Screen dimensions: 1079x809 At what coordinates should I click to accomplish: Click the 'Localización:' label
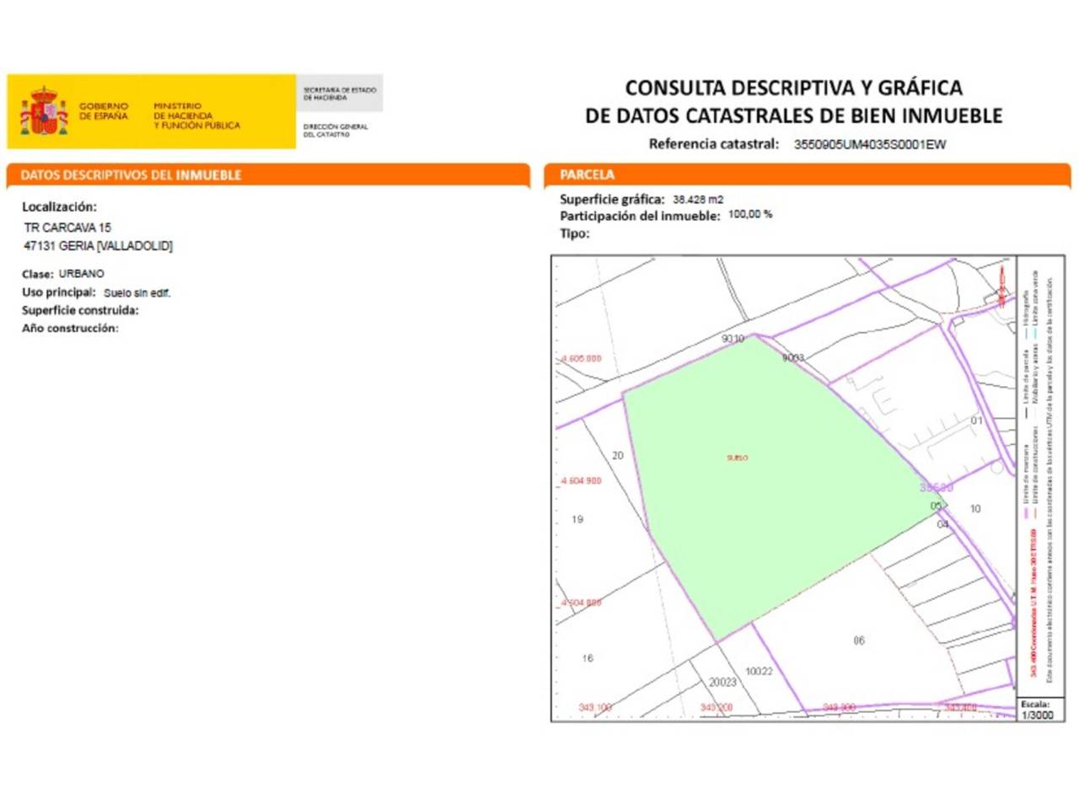59,206
